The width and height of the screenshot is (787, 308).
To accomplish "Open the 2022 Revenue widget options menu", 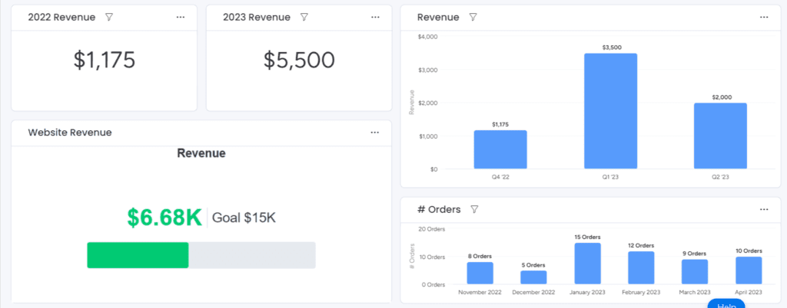I will [x=181, y=17].
